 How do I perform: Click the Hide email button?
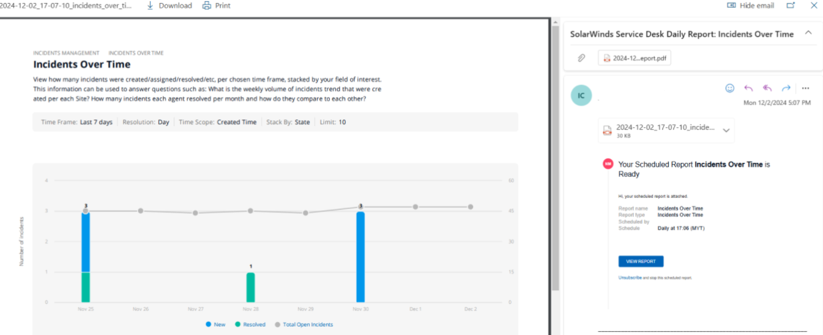point(750,6)
